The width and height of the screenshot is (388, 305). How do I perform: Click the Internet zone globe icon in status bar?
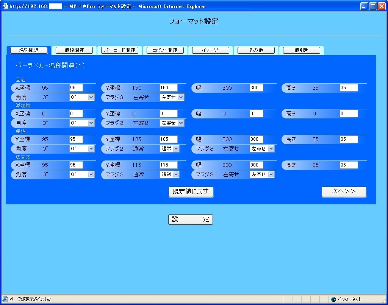pyautogui.click(x=333, y=299)
